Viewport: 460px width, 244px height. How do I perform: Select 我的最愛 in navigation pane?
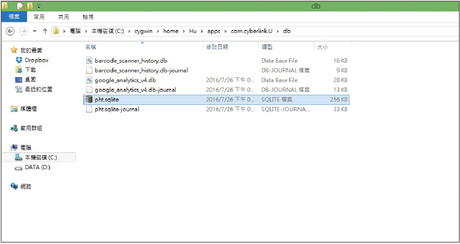[31, 50]
